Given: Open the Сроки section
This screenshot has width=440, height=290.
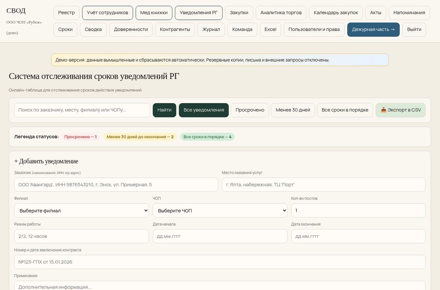Looking at the screenshot, I should point(65,29).
